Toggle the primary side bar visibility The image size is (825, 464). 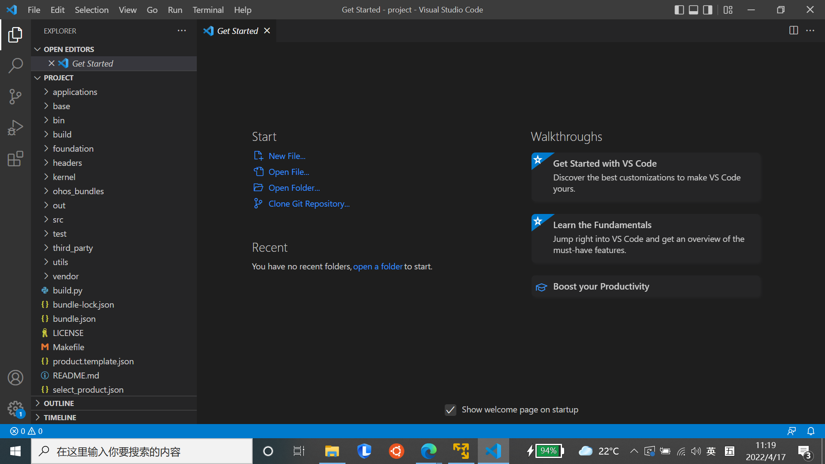[x=679, y=9]
